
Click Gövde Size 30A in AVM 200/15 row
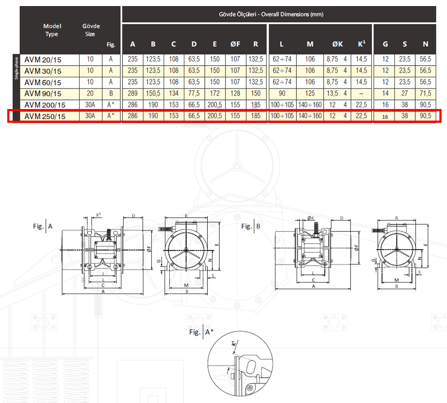(x=90, y=105)
